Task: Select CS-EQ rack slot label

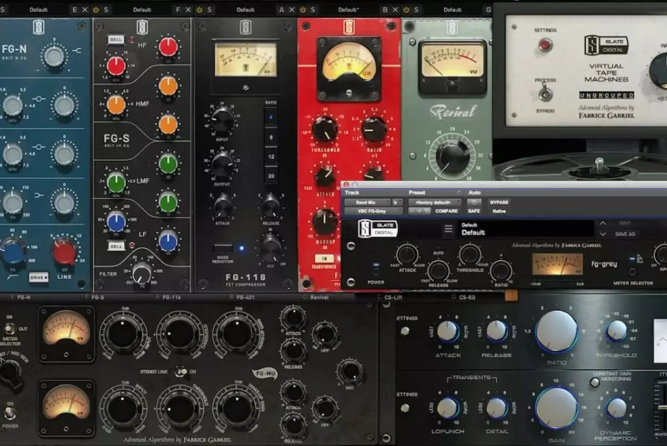Action: [467, 297]
